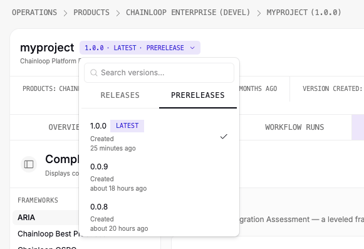This screenshot has width=364, height=249.
Task: Select the Chainloop Best Practices framework
Action: [48, 234]
